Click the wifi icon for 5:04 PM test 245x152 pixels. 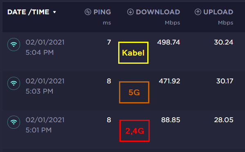click(14, 45)
